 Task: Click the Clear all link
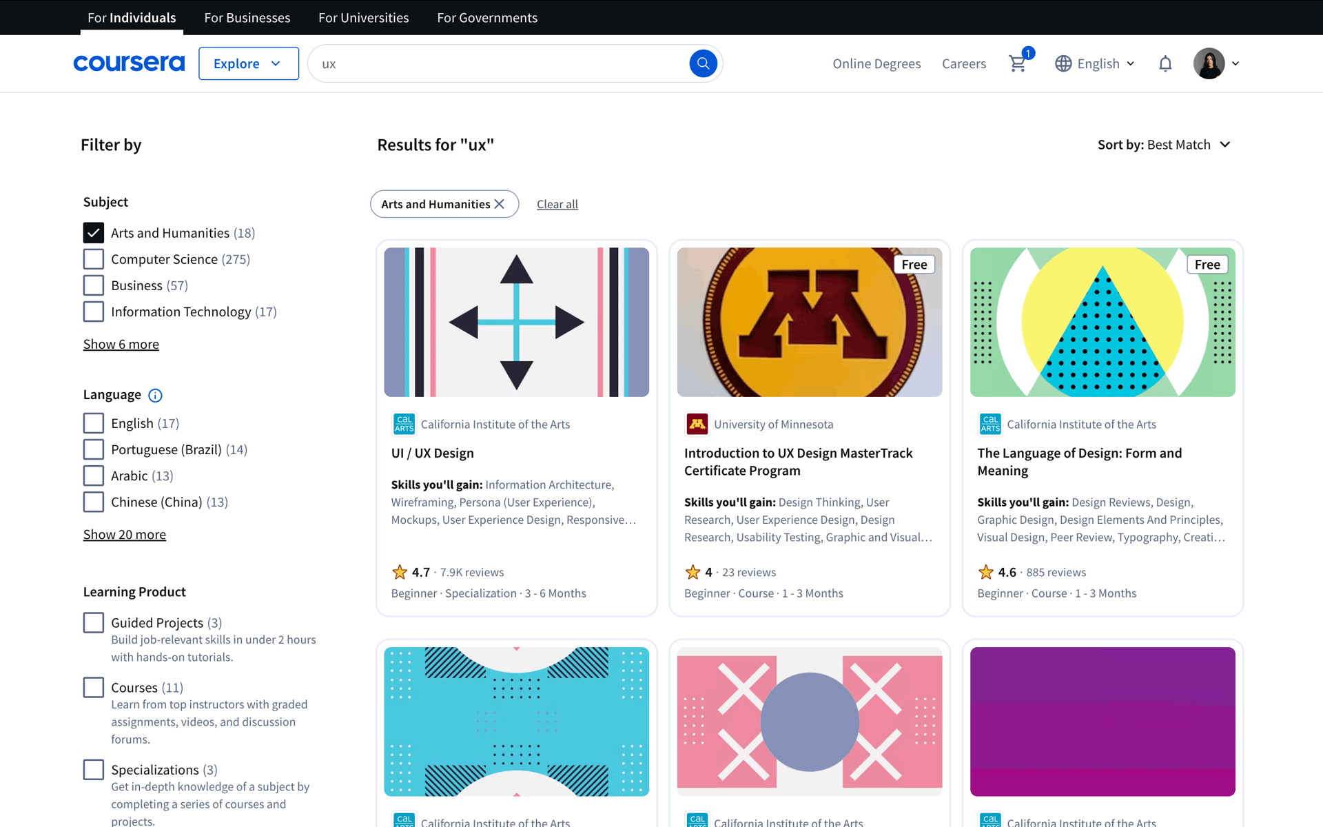coord(557,204)
